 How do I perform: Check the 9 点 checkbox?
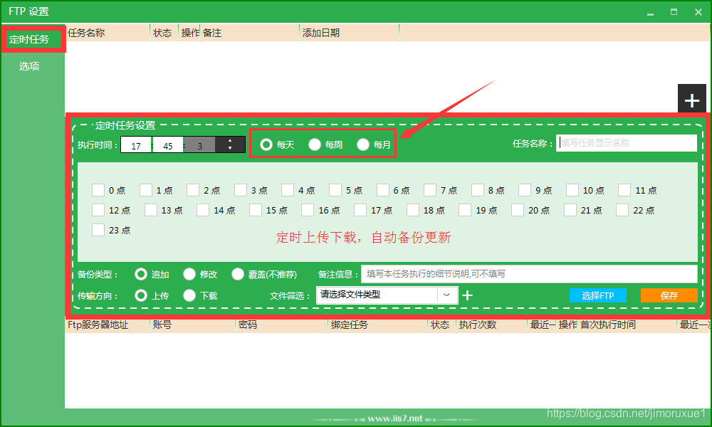[x=525, y=190]
